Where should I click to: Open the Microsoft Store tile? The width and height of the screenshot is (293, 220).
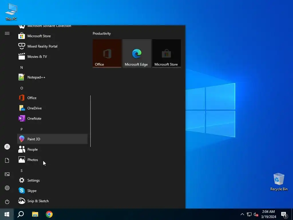click(x=167, y=54)
